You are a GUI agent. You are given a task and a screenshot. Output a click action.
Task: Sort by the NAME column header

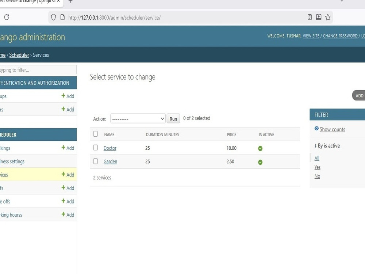109,135
